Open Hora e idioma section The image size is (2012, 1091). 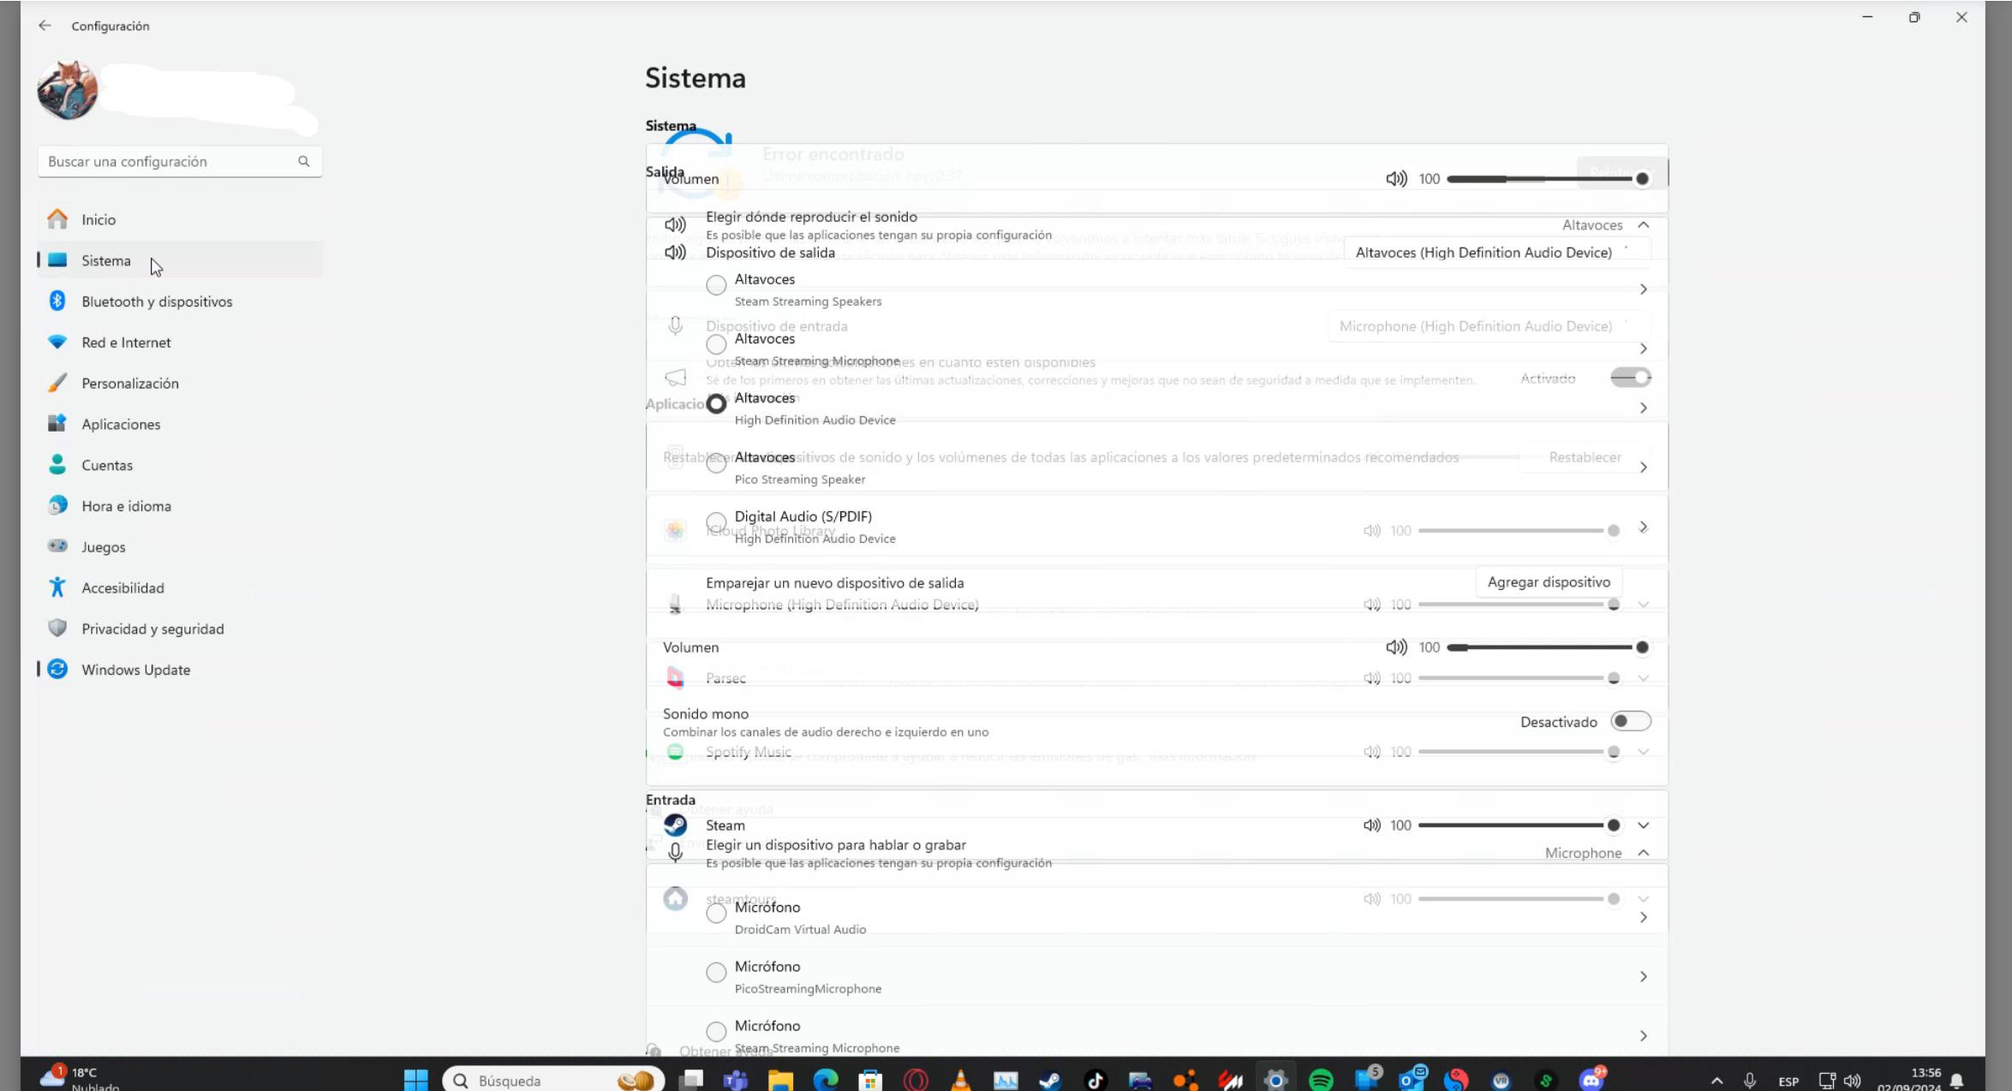coord(180,505)
